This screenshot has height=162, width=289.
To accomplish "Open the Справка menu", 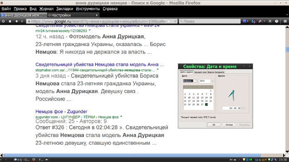I will coord(110,9).
